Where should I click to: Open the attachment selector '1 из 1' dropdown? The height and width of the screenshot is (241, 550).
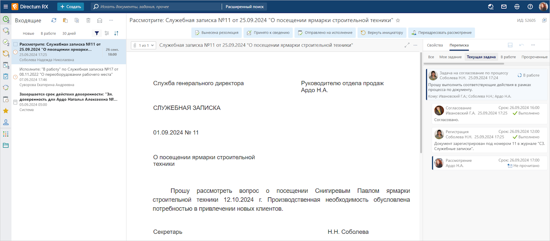point(144,46)
